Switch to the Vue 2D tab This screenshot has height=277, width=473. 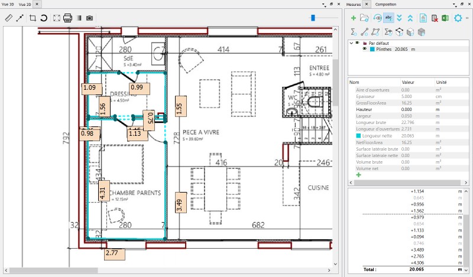(25, 4)
